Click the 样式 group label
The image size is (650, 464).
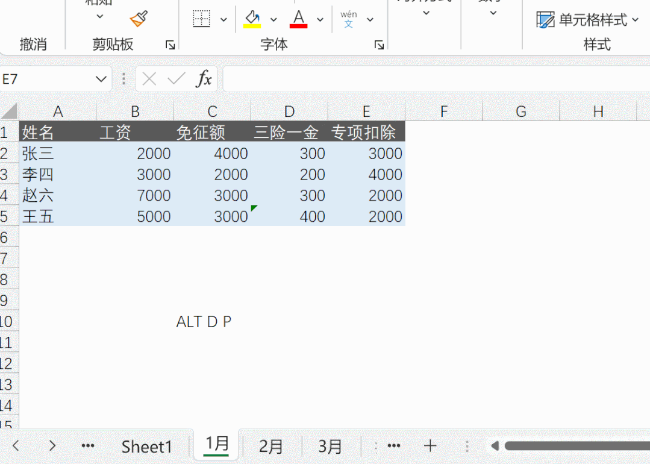597,44
